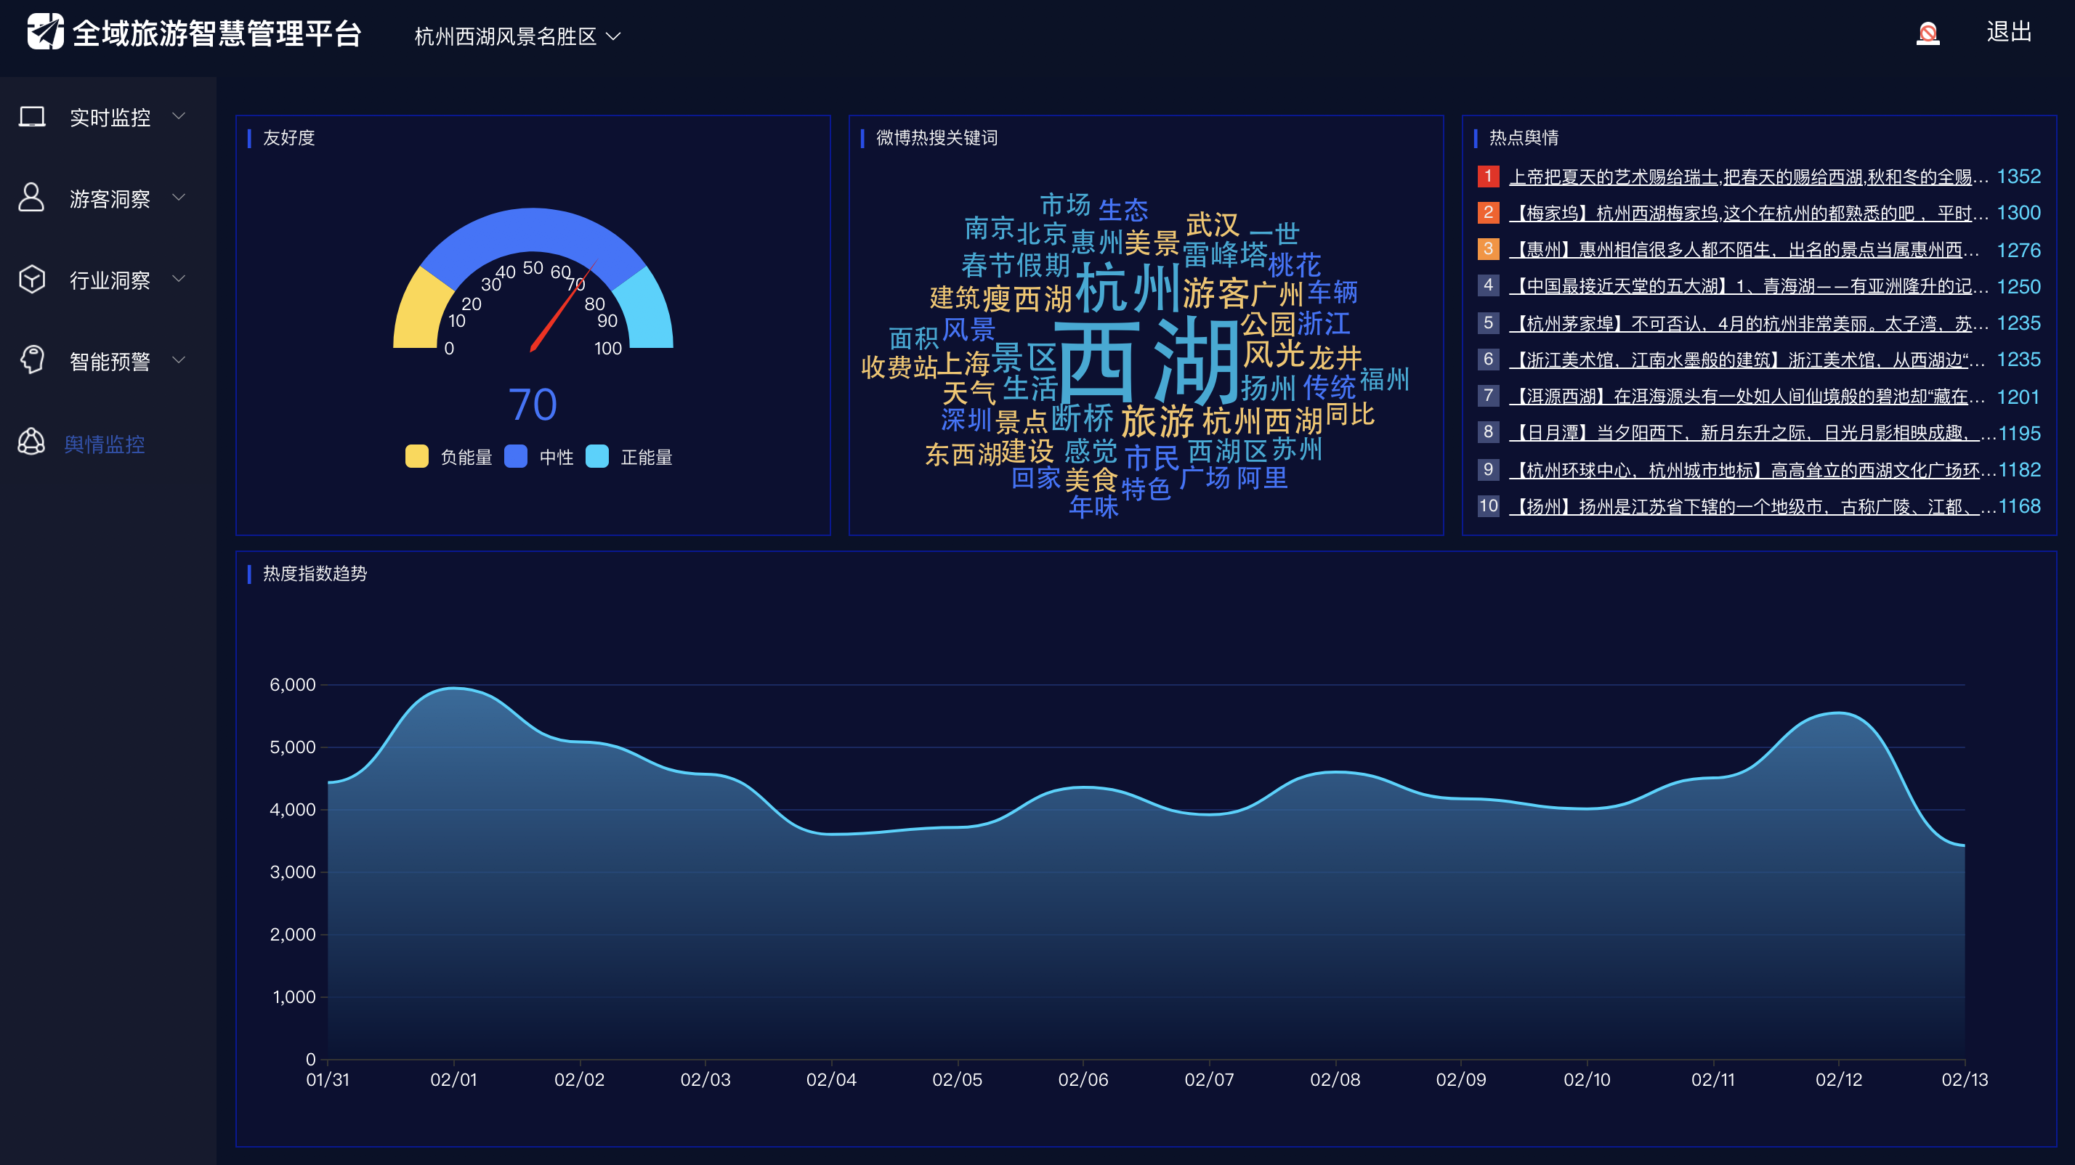Click the 全域旅游智慧管理平台 title
Viewport: 2075px width, 1165px height.
point(217,33)
